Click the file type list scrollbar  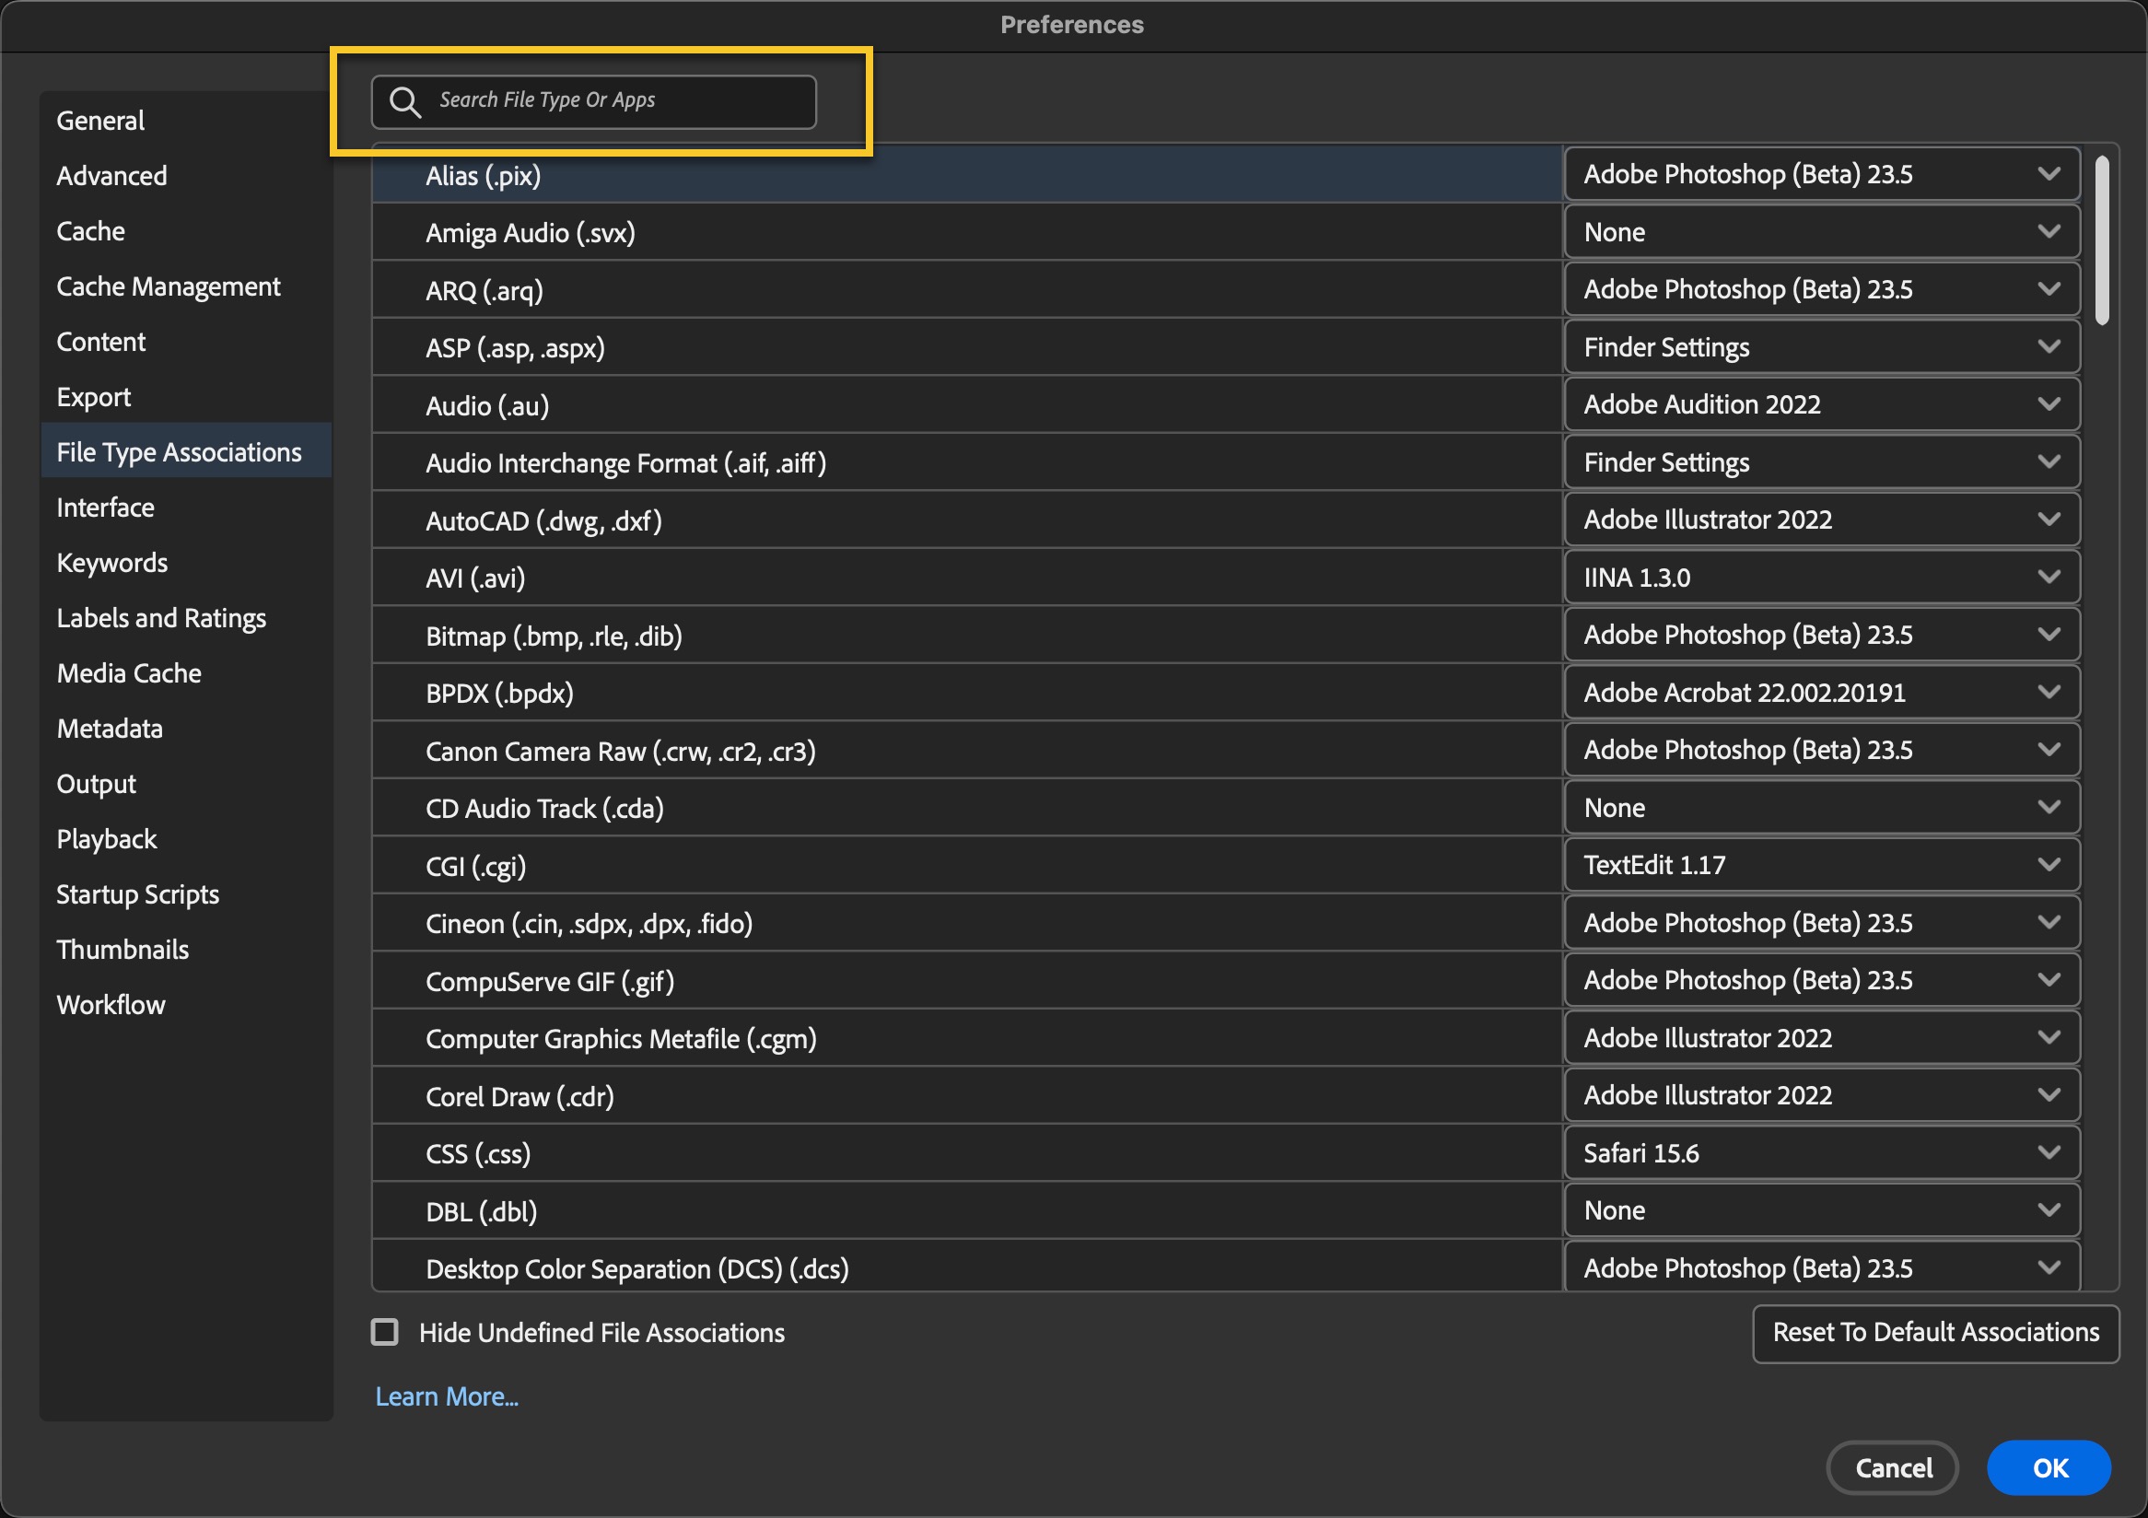pos(2101,241)
